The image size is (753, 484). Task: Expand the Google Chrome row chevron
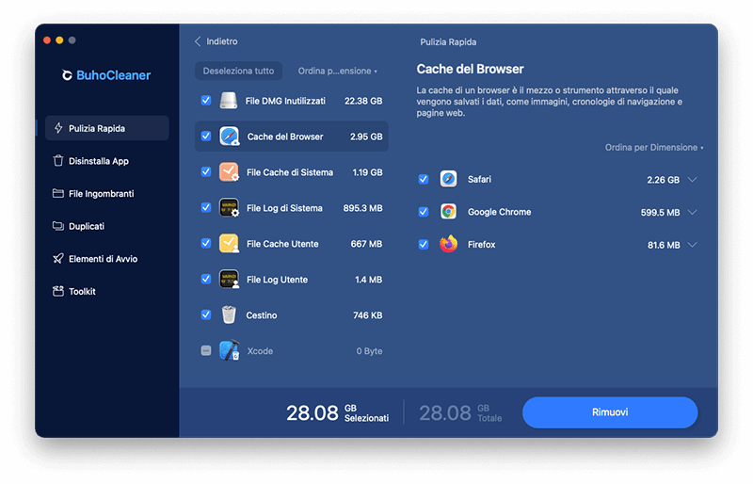(692, 212)
